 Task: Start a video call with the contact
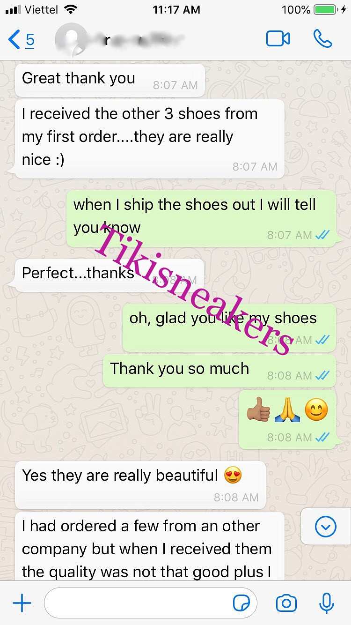click(x=278, y=39)
